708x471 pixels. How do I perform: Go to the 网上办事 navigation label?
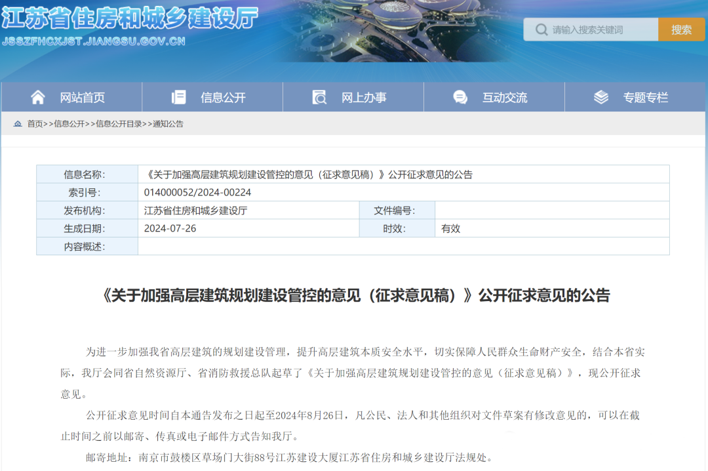(x=364, y=98)
